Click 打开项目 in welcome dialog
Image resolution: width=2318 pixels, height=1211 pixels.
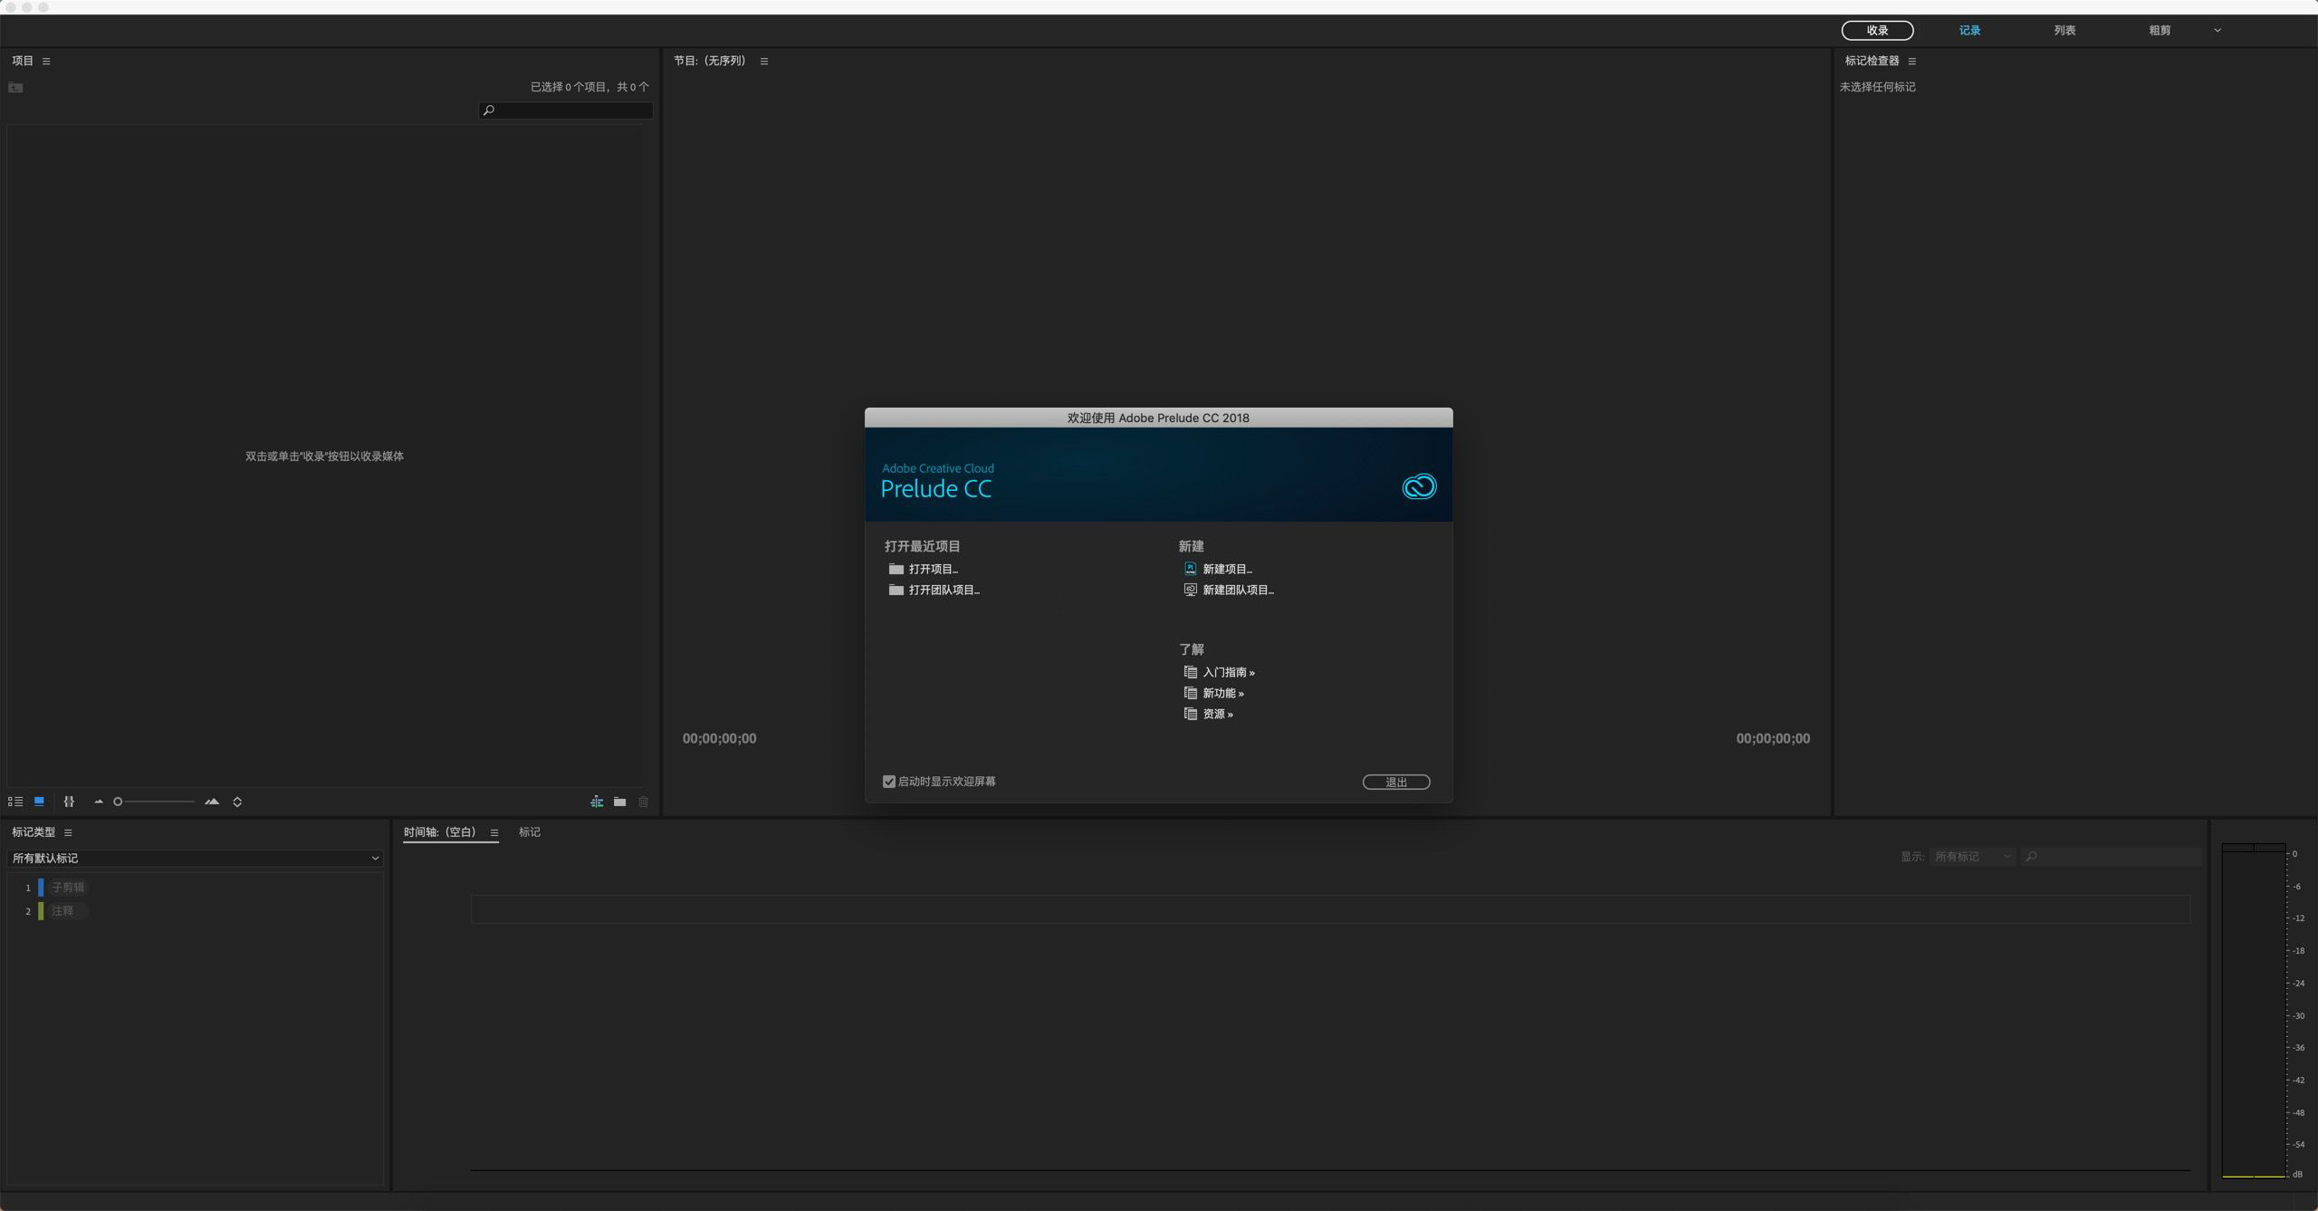point(924,569)
